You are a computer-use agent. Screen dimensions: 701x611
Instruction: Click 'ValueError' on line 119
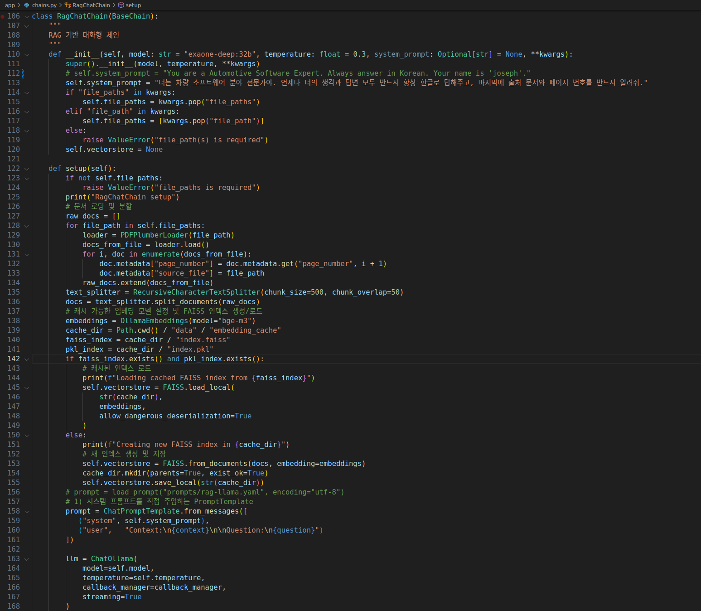click(129, 140)
